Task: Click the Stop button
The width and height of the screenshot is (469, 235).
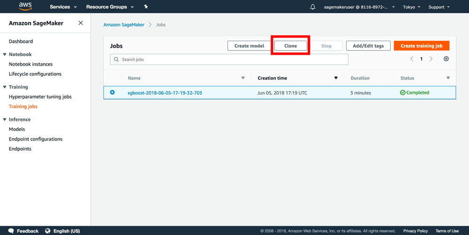Action: pyautogui.click(x=326, y=46)
